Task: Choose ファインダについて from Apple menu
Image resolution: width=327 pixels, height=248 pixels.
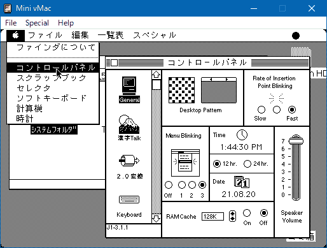Action: point(53,47)
